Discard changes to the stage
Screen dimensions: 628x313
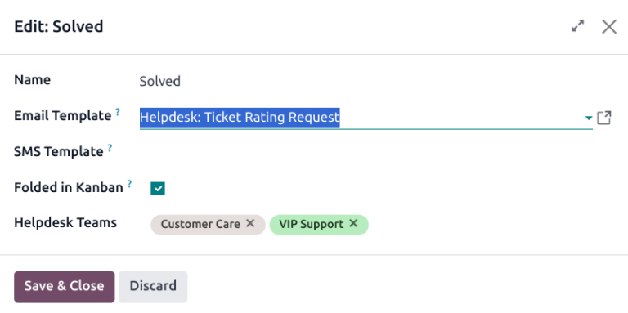pyautogui.click(x=153, y=287)
